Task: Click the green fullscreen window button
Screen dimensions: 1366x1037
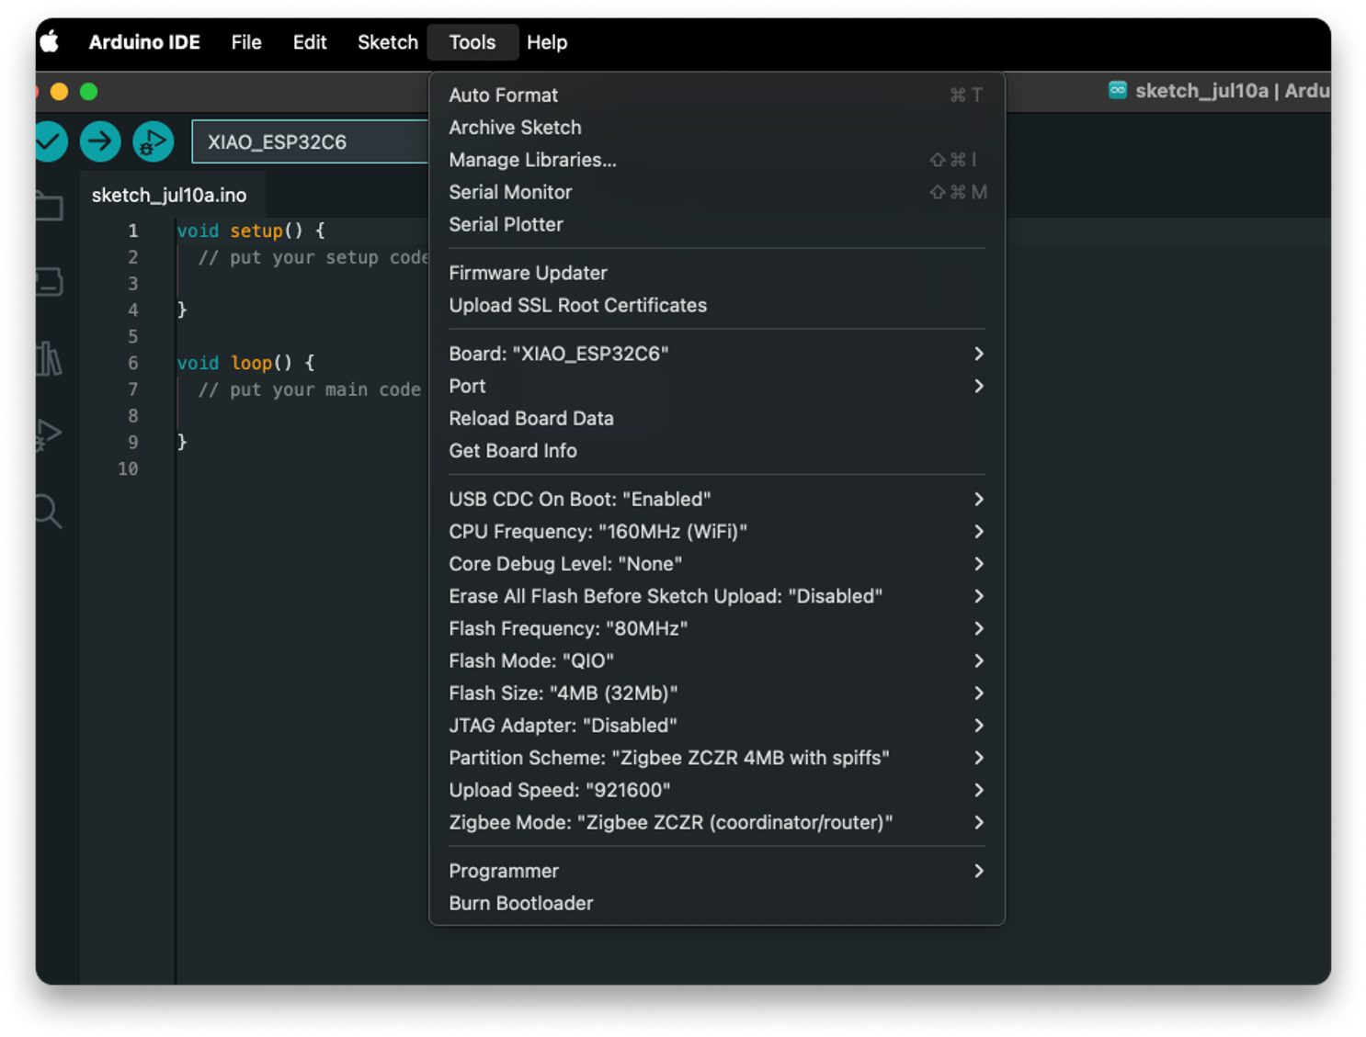Action: click(88, 92)
